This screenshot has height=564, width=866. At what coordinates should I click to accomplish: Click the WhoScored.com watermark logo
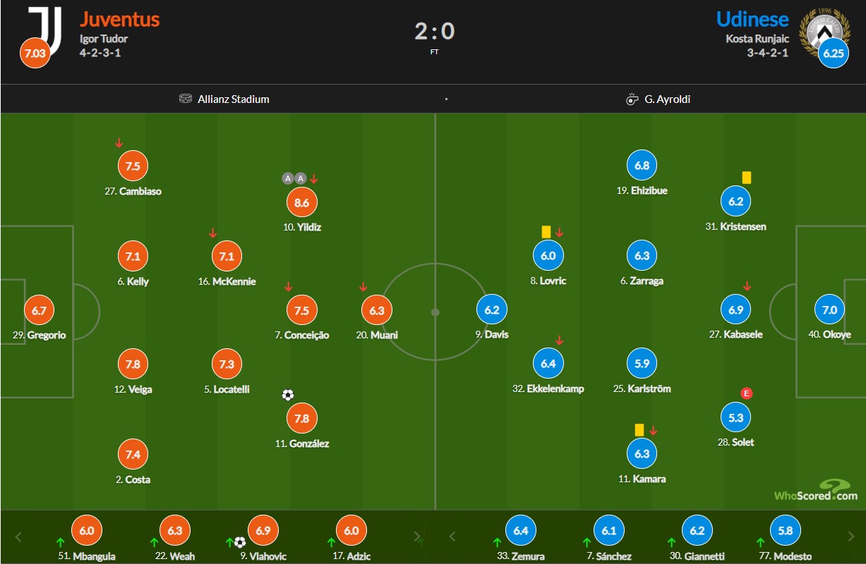[816, 491]
